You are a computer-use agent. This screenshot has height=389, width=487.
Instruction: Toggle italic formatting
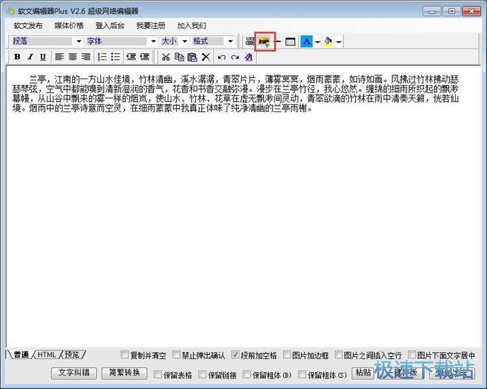pyautogui.click(x=30, y=57)
